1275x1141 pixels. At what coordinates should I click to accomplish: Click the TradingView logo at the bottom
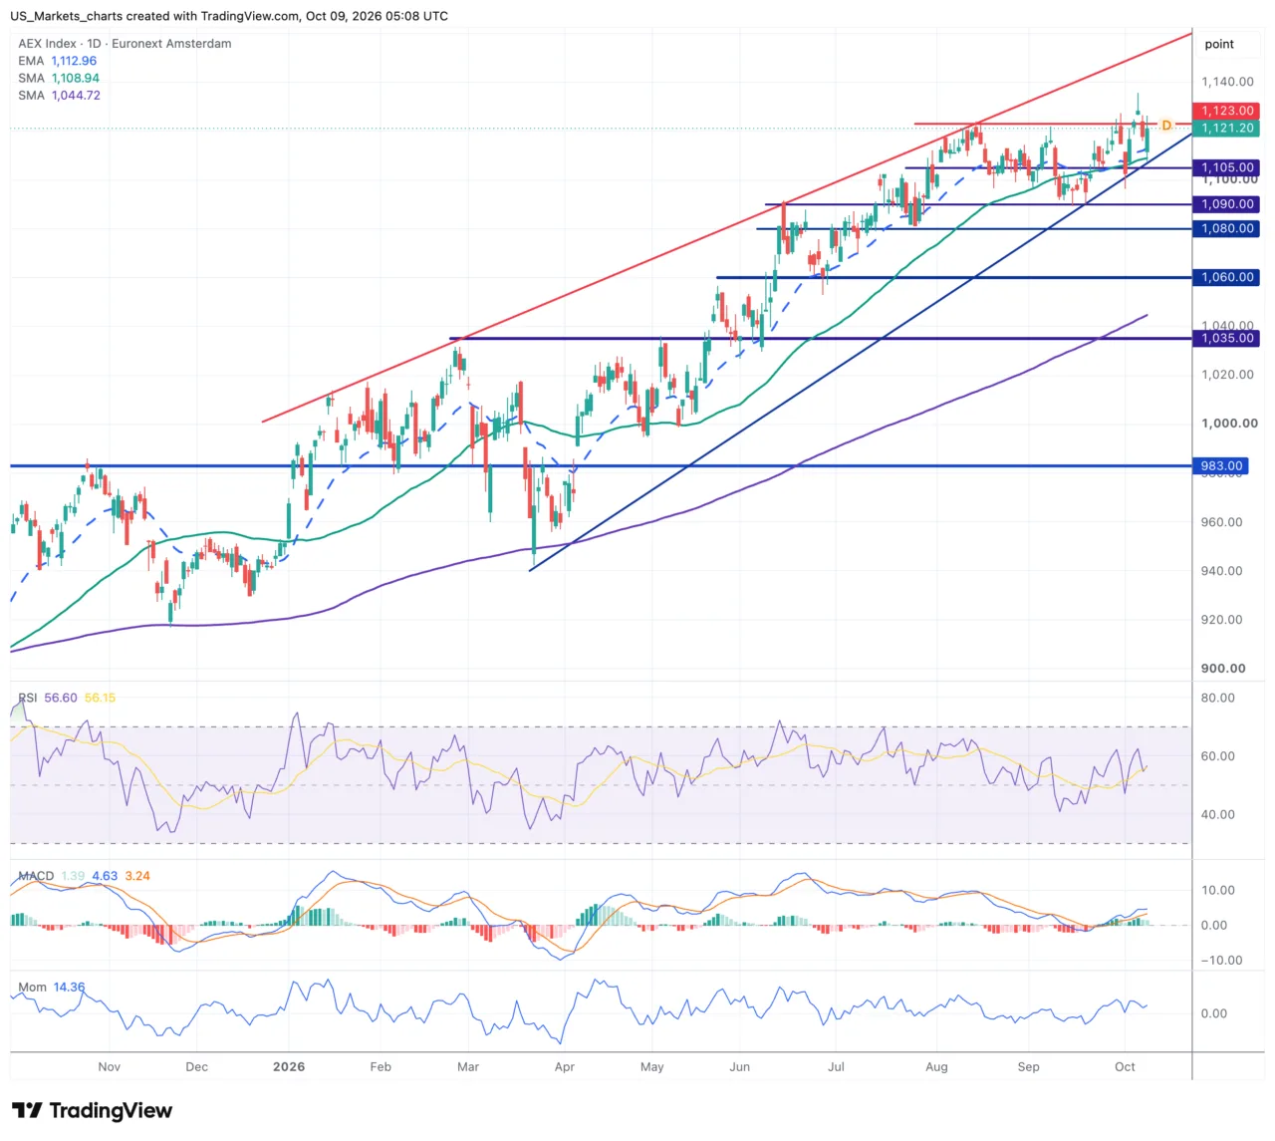click(x=92, y=1110)
